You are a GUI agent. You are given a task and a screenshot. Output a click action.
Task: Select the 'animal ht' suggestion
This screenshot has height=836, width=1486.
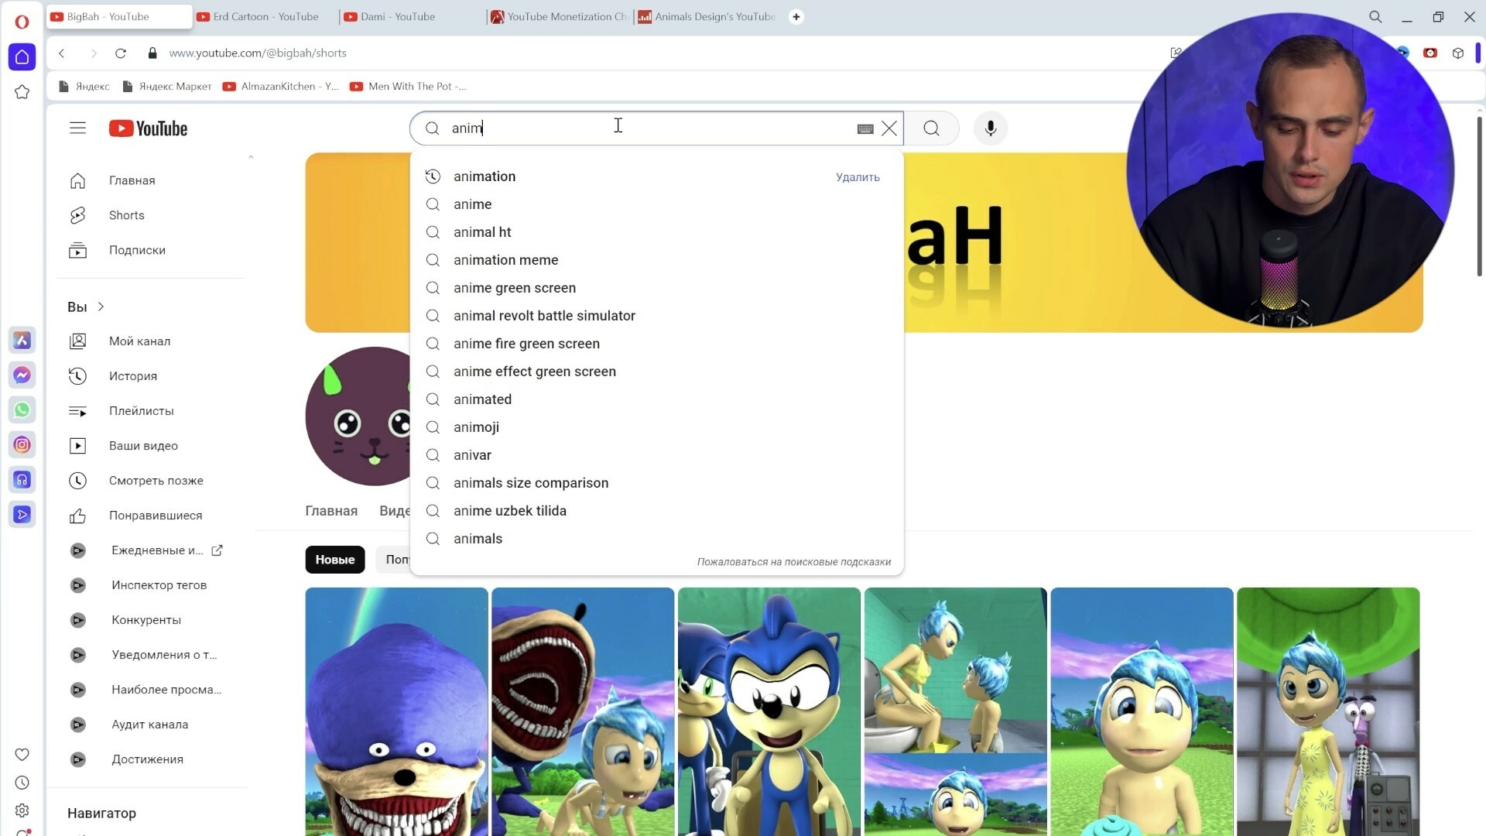click(656, 232)
